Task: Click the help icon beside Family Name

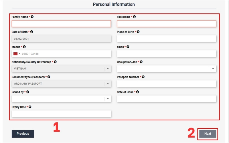Action: pos(32,17)
